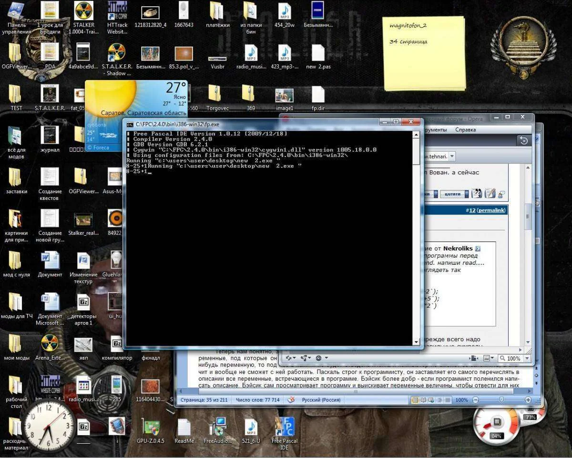
Task: Switch Word to Print Layout view
Action: [x=415, y=400]
